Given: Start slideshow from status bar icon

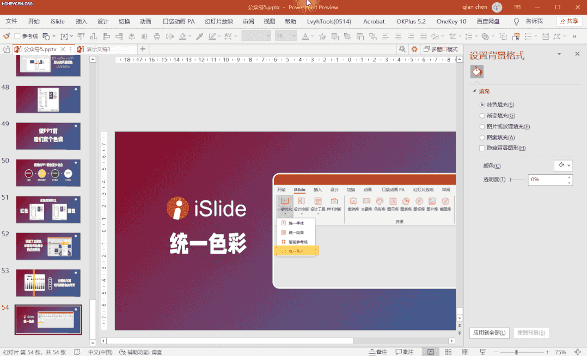Looking at the screenshot, I should (x=482, y=352).
